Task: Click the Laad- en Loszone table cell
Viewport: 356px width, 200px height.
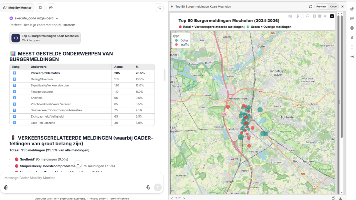Action: click(x=70, y=123)
